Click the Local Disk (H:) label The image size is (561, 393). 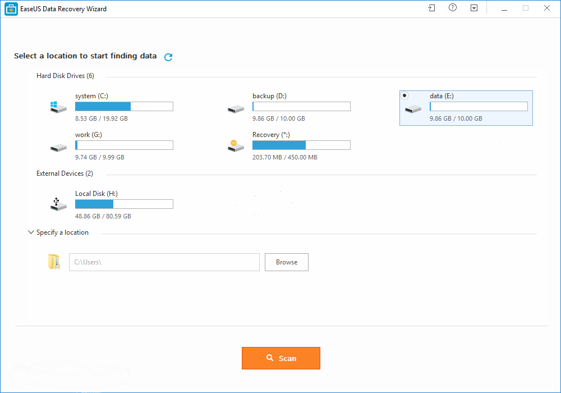[96, 194]
